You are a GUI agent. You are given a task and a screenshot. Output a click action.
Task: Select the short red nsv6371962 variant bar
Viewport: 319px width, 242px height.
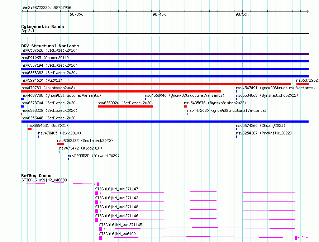pyautogui.click(x=303, y=84)
